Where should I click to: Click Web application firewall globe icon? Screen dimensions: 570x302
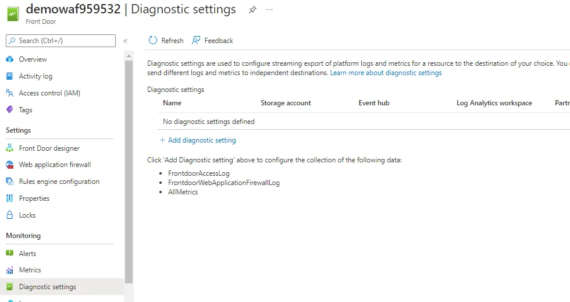(x=9, y=165)
